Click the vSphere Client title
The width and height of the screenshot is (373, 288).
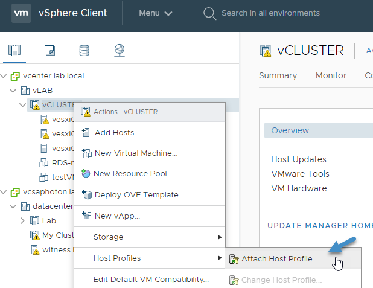pos(73,13)
